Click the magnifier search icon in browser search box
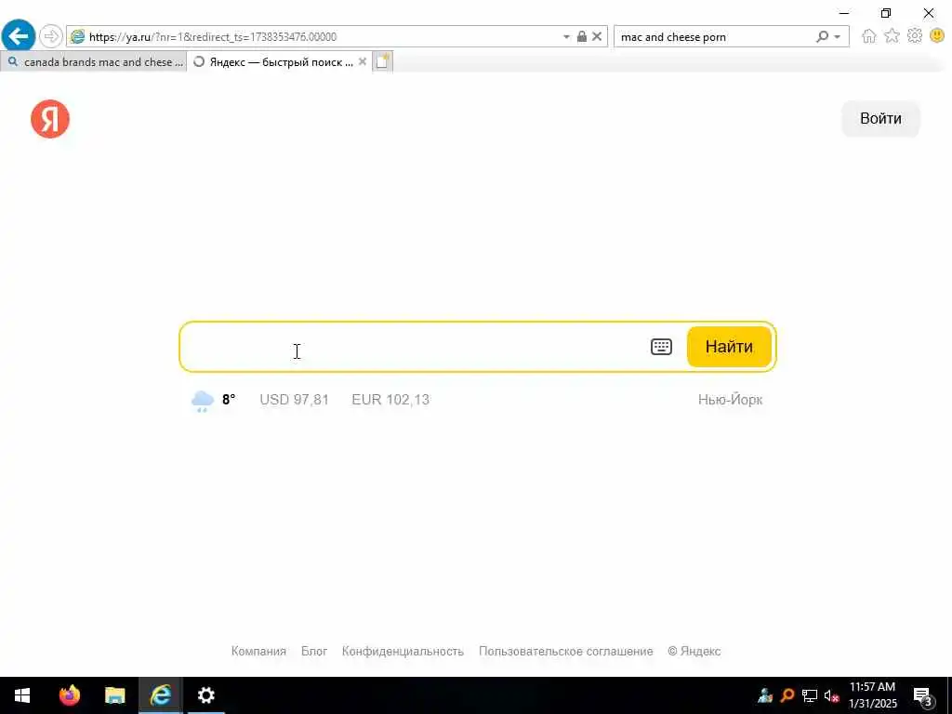 [822, 37]
